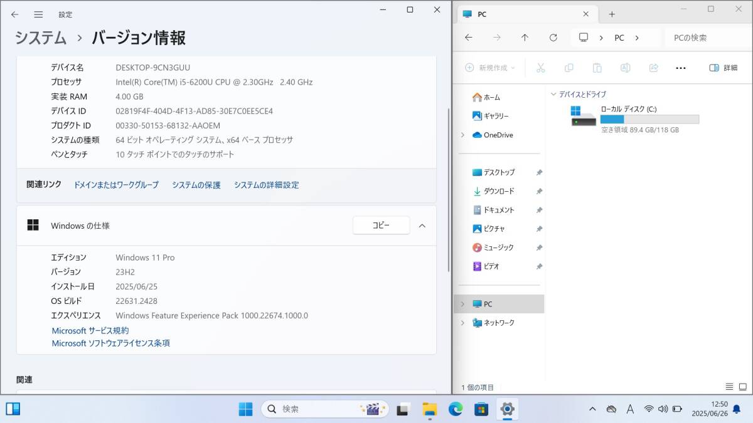Click the PCの検索 search box

[707, 38]
